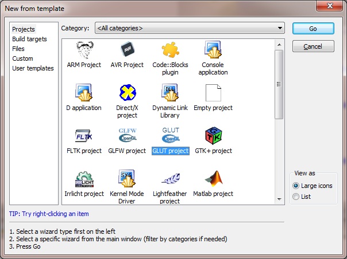Open User templates list
The height and width of the screenshot is (259, 347).
[x=33, y=68]
